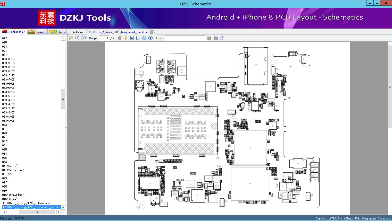Click the fit-to-page icon
This screenshot has width=392, height=221.
pos(138,38)
